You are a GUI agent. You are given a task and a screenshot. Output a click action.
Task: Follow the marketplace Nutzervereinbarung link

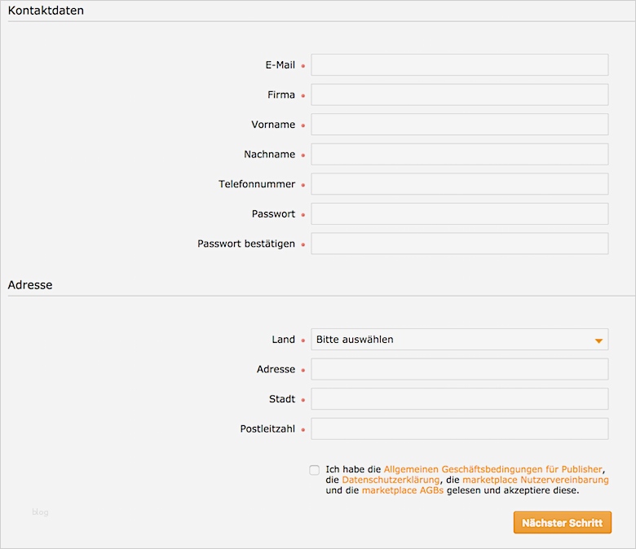(536, 481)
